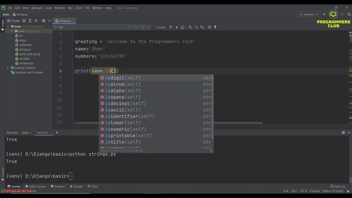
Task: Click the Search Everywhere magnifier icon
Action: [349, 14]
